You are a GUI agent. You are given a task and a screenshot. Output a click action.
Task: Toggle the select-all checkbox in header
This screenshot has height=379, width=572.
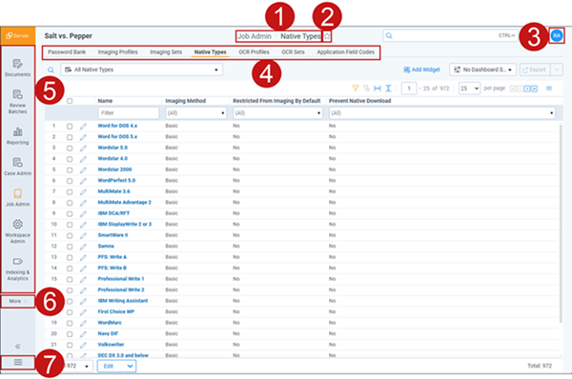[x=70, y=101]
